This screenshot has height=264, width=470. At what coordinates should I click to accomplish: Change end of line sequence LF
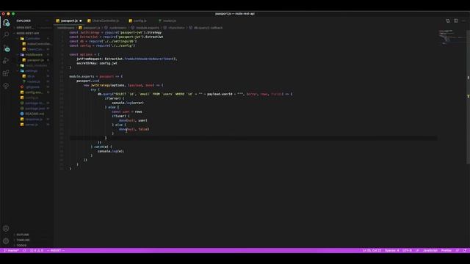click(x=417, y=251)
